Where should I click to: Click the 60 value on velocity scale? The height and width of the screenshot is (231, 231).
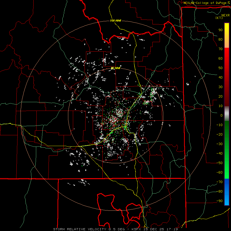[x=220, y=59]
